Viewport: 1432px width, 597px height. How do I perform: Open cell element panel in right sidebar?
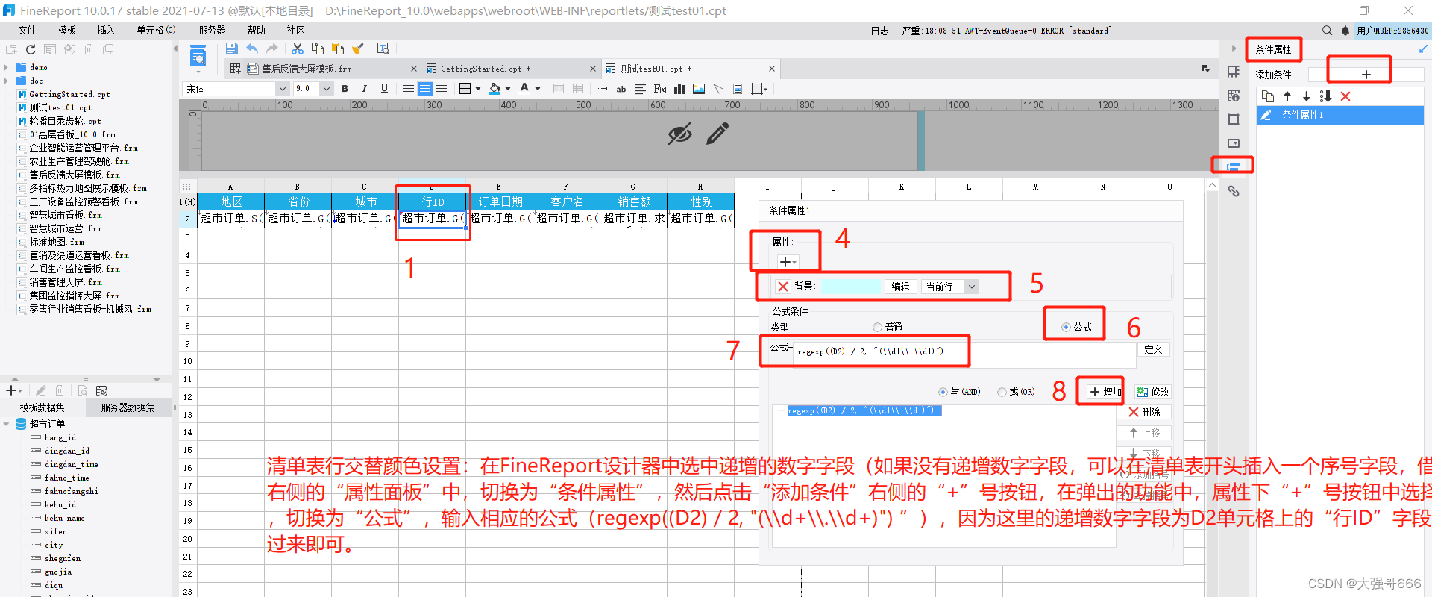pos(1234,72)
